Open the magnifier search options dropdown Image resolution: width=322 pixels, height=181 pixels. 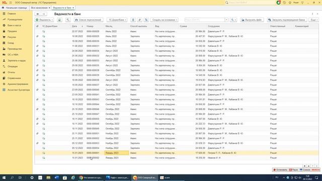tap(233, 20)
